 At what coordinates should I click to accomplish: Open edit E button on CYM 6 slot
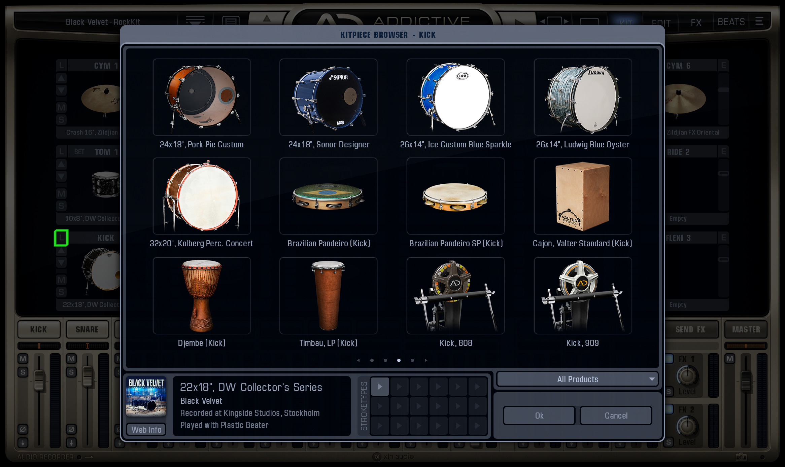[x=723, y=66]
